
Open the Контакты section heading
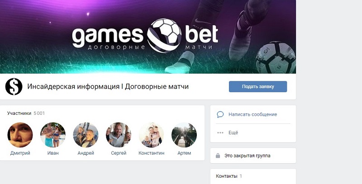click(227, 176)
